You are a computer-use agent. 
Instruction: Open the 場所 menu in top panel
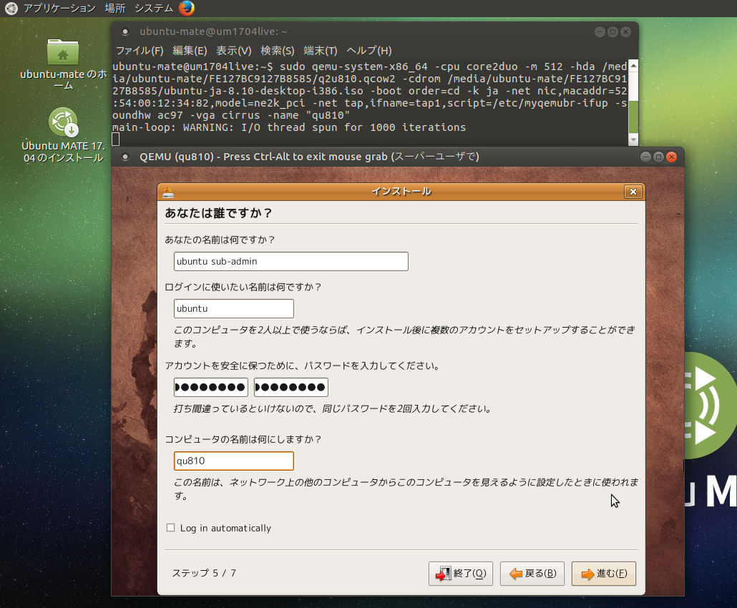point(115,8)
